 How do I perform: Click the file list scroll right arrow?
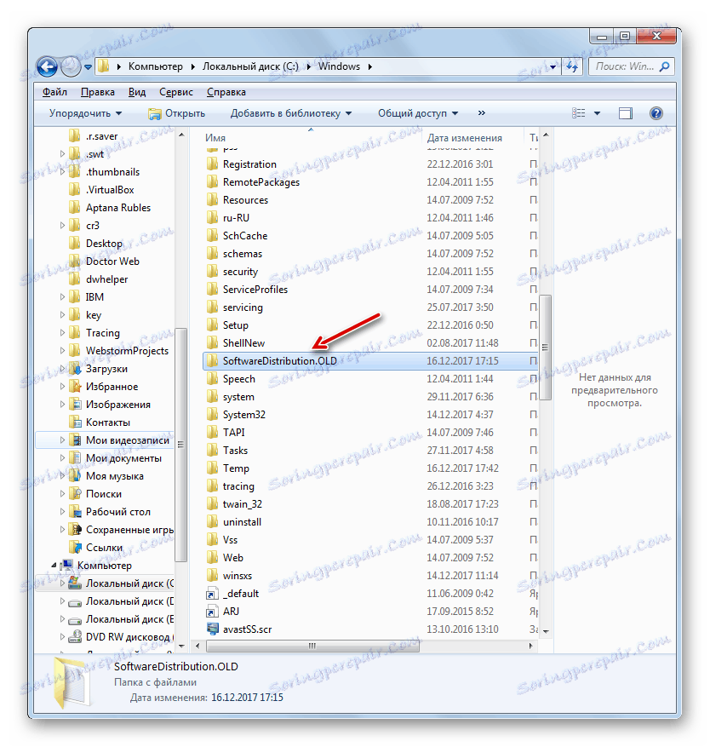(531, 646)
